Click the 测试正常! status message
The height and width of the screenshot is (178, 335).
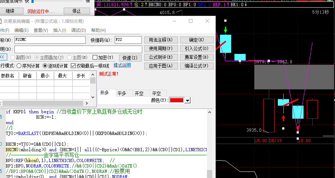(x=109, y=74)
